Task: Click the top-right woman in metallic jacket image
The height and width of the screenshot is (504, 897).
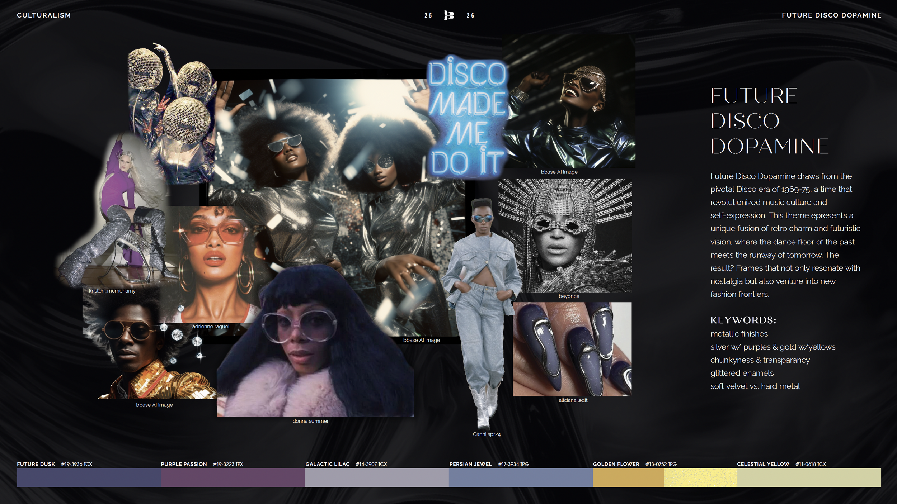Action: (x=569, y=101)
